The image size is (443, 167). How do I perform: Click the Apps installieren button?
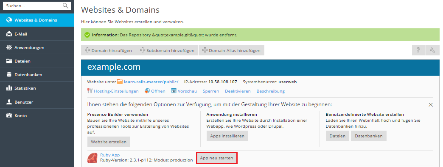(x=227, y=136)
